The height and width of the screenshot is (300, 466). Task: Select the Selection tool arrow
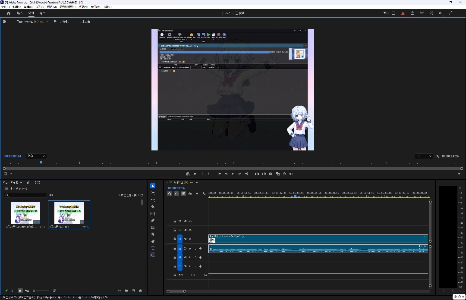(x=153, y=186)
